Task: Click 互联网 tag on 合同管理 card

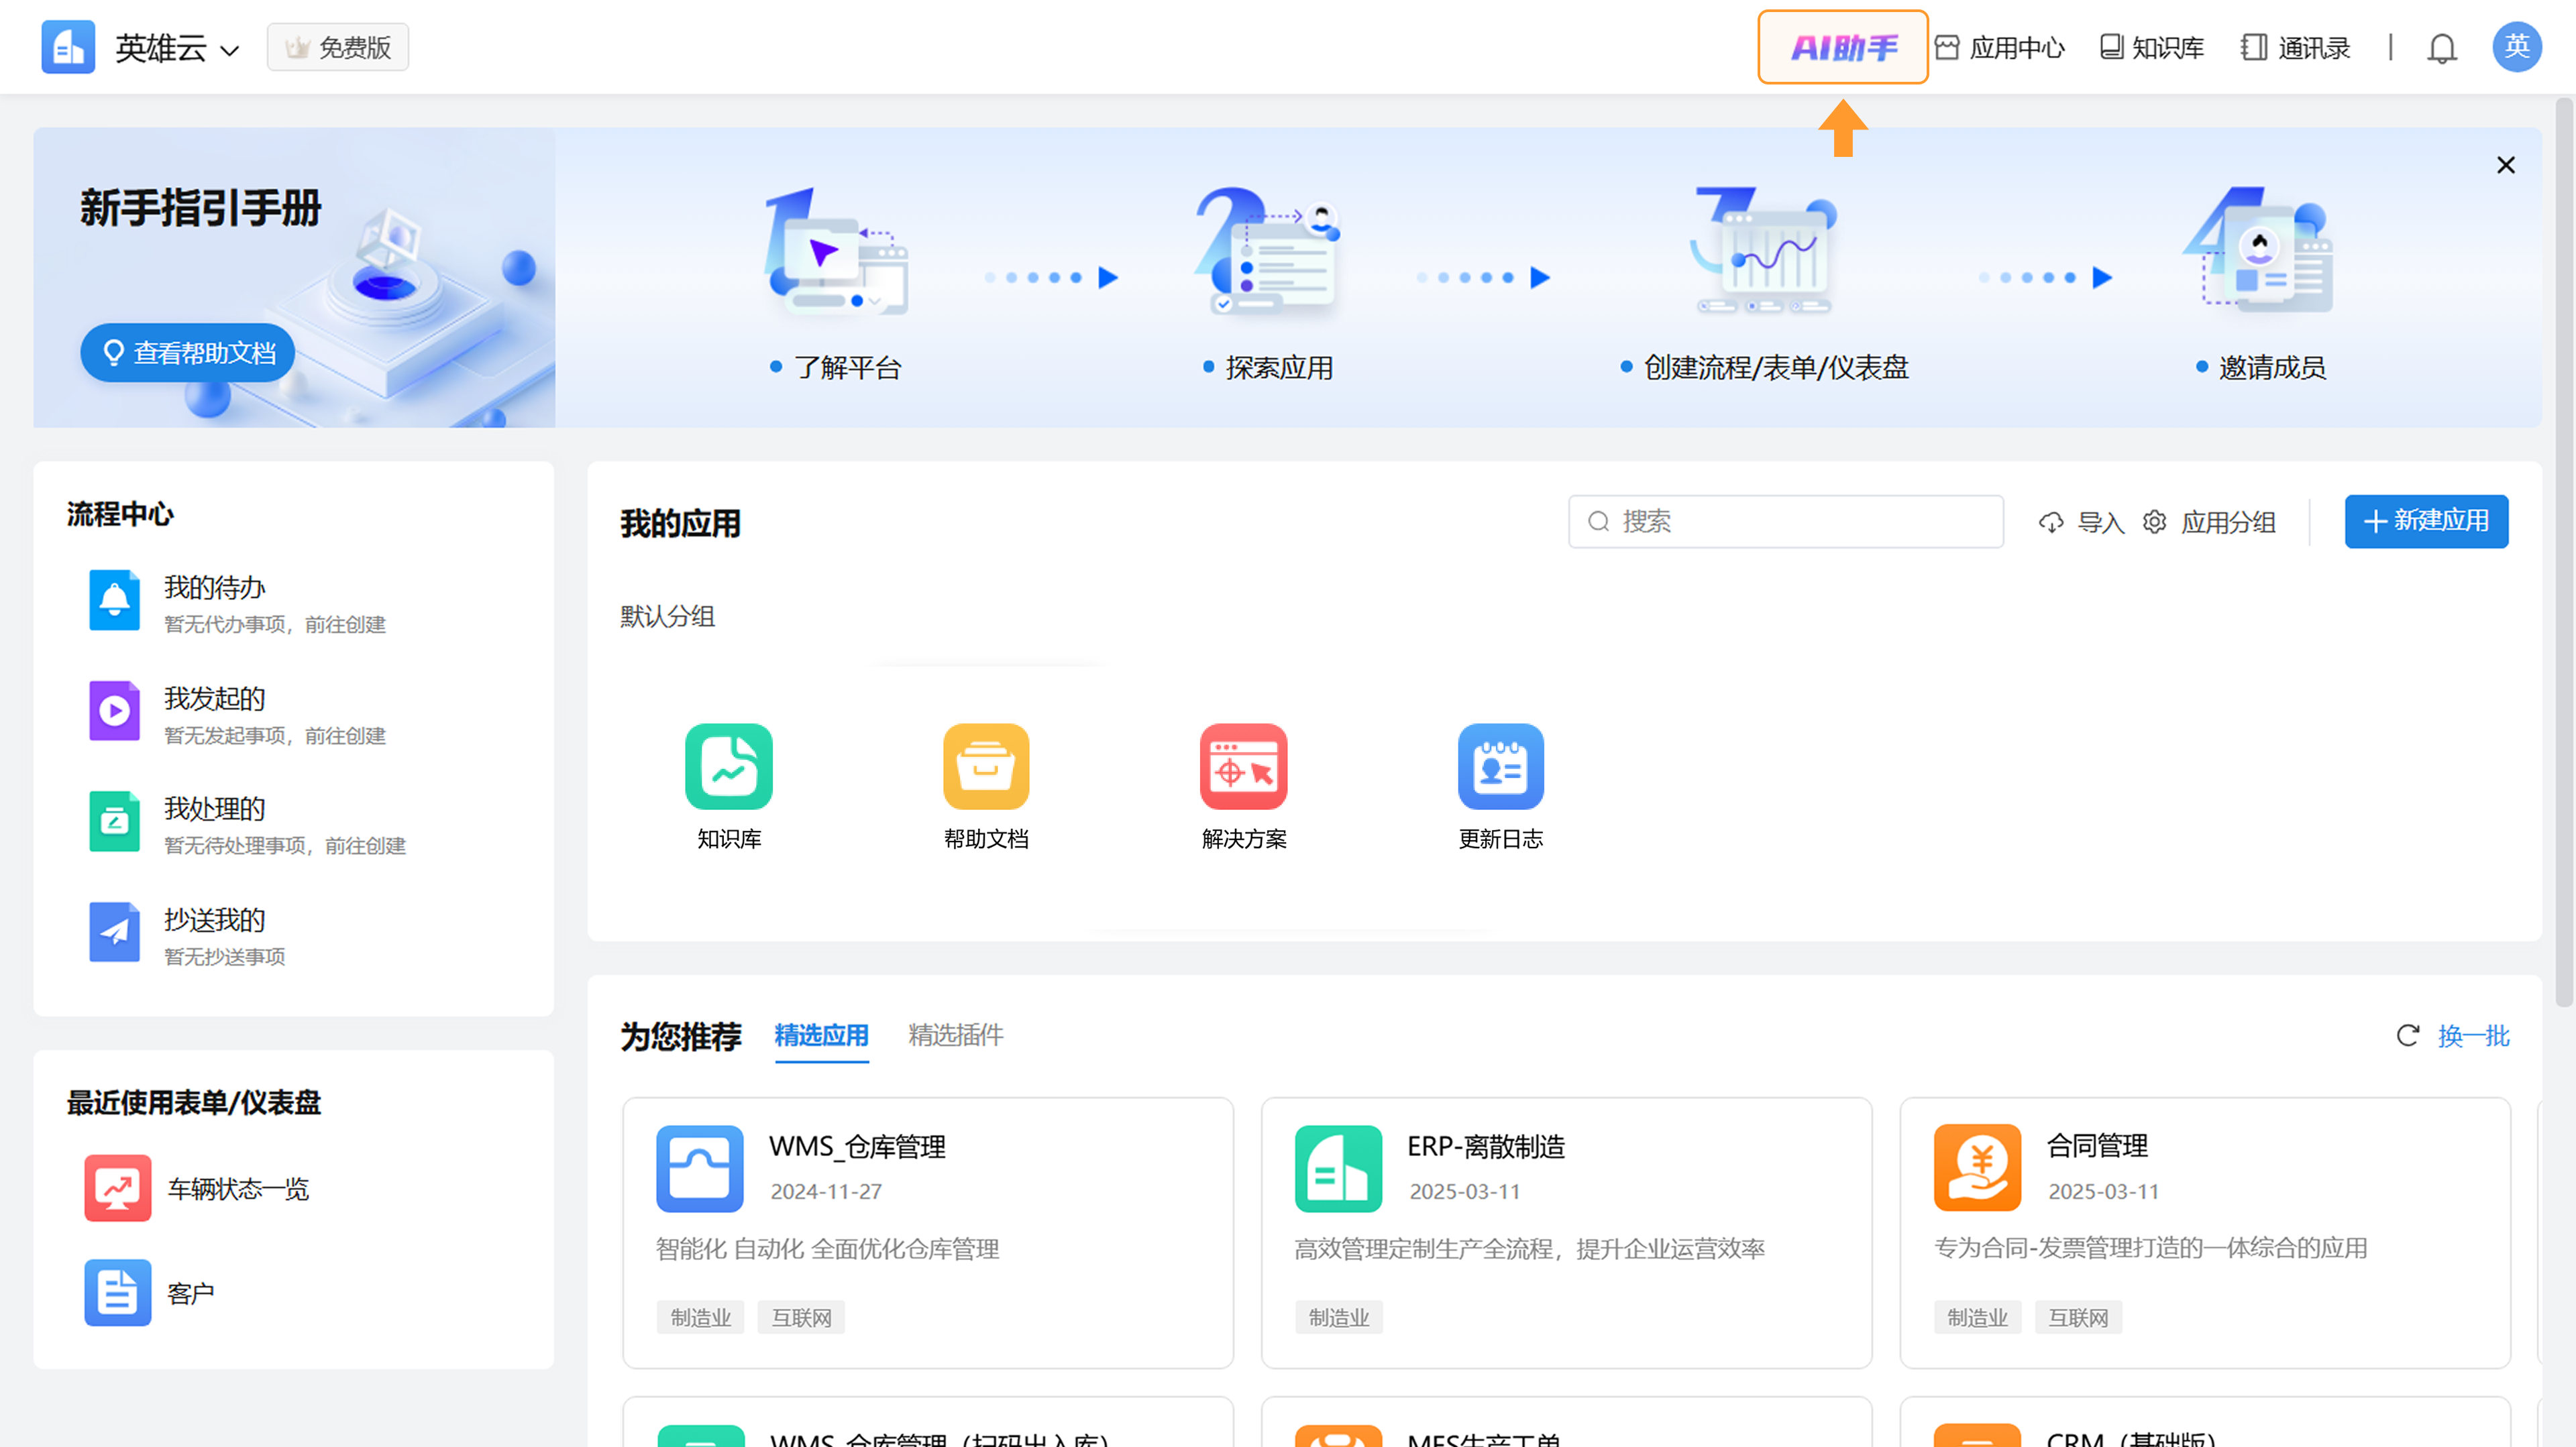Action: coord(2079,1318)
